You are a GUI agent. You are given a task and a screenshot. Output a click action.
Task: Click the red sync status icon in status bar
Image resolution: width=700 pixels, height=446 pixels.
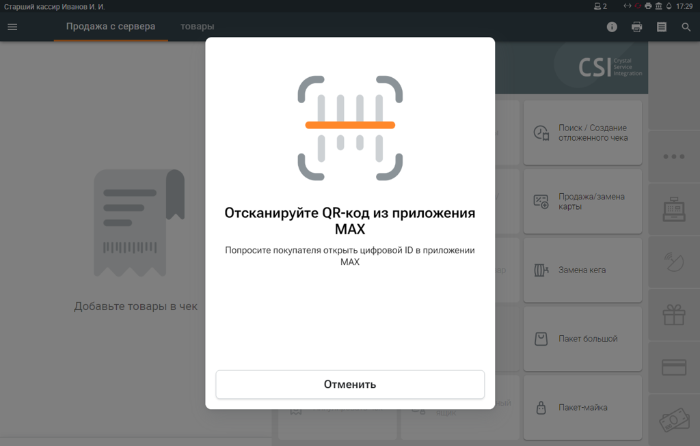pyautogui.click(x=637, y=6)
